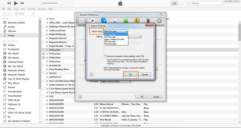Toggle the Import Using WAV Encoder combo box
This screenshot has width=241, height=128.
point(116,31)
